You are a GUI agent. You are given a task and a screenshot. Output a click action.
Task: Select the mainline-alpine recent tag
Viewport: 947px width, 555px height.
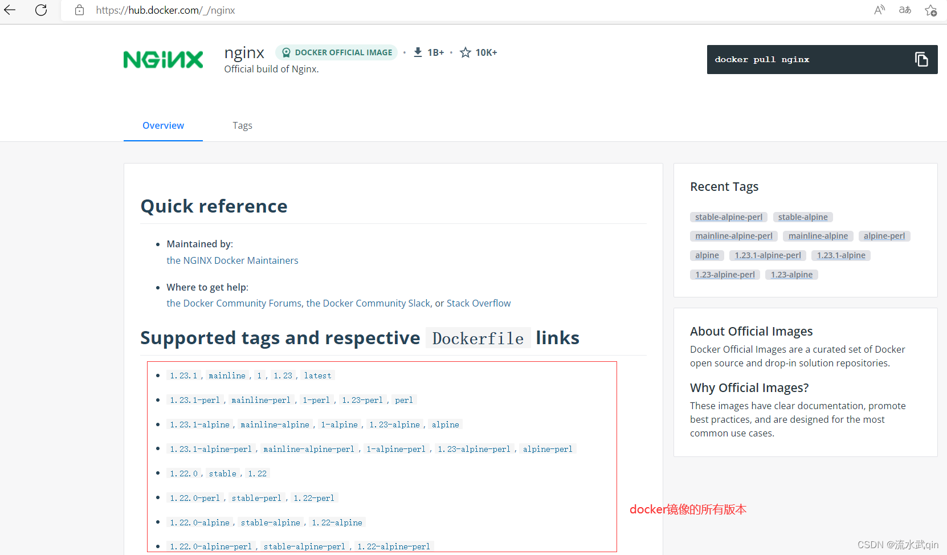[818, 236]
